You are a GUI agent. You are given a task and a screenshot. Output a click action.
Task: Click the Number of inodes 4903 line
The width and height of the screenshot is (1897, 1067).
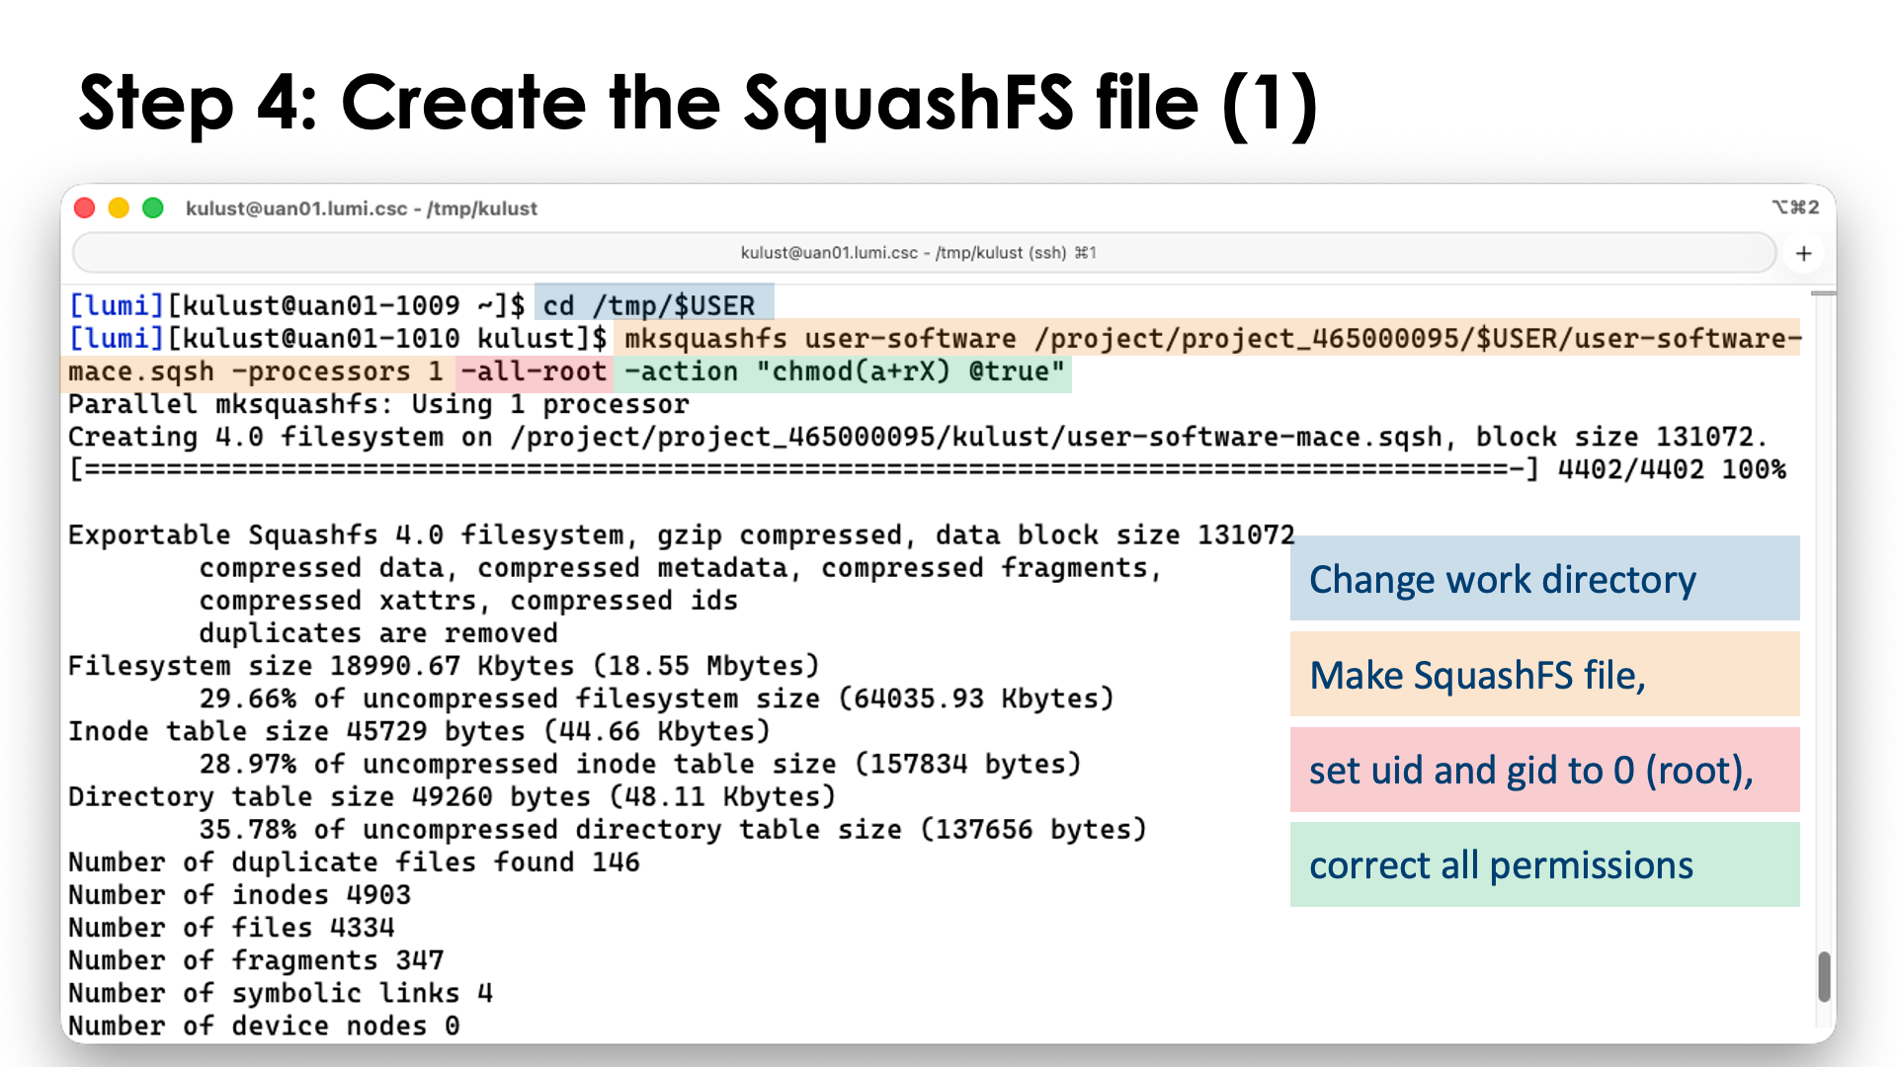point(239,895)
